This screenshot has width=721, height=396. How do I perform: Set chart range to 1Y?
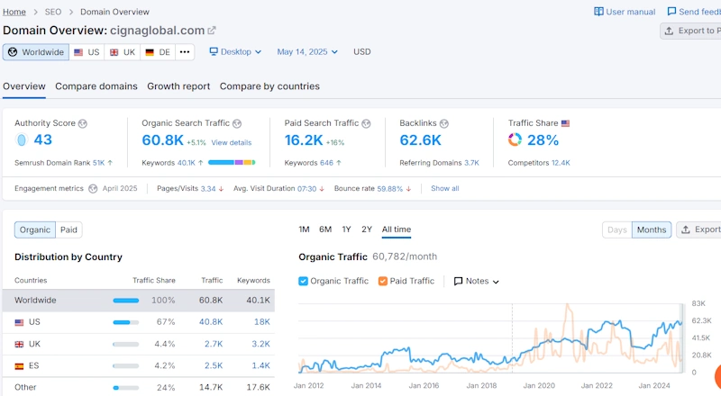tap(346, 229)
